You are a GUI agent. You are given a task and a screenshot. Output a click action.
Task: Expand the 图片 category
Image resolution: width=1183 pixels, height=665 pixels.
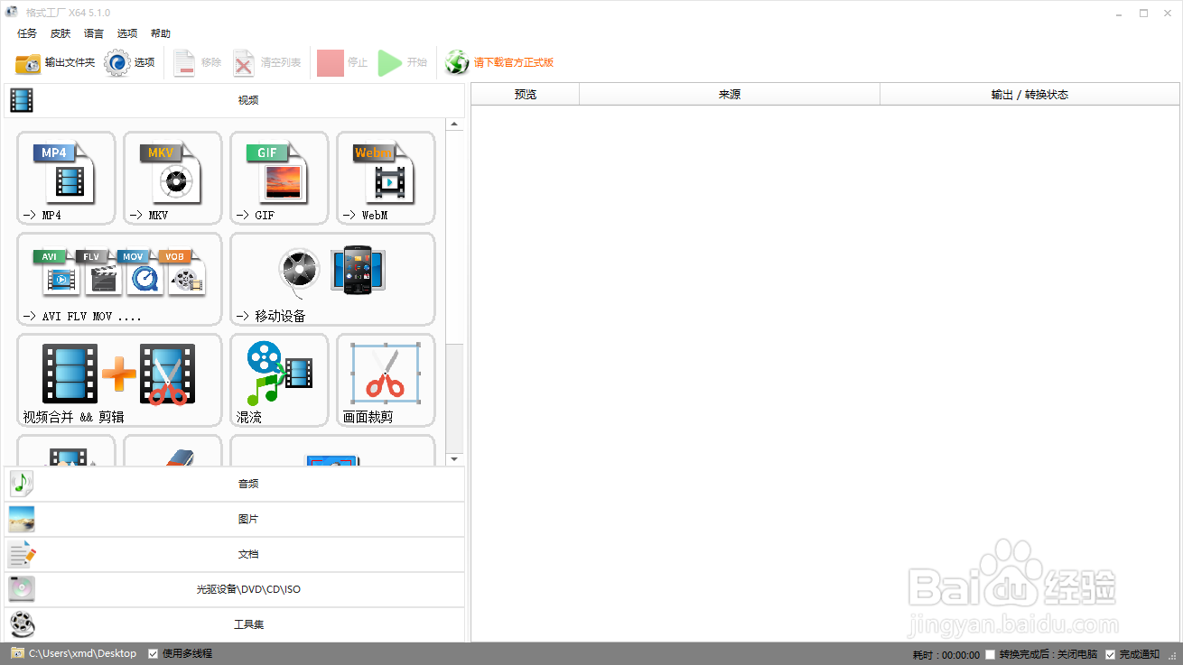pos(235,519)
